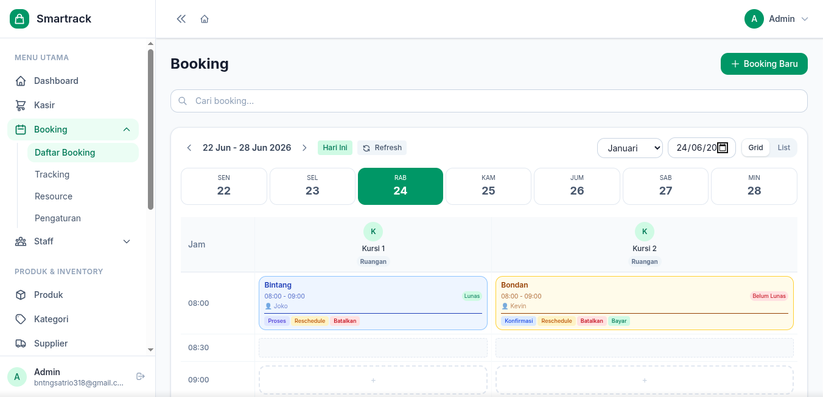823x397 pixels.
Task: Select day RAB 24
Action: (401, 186)
